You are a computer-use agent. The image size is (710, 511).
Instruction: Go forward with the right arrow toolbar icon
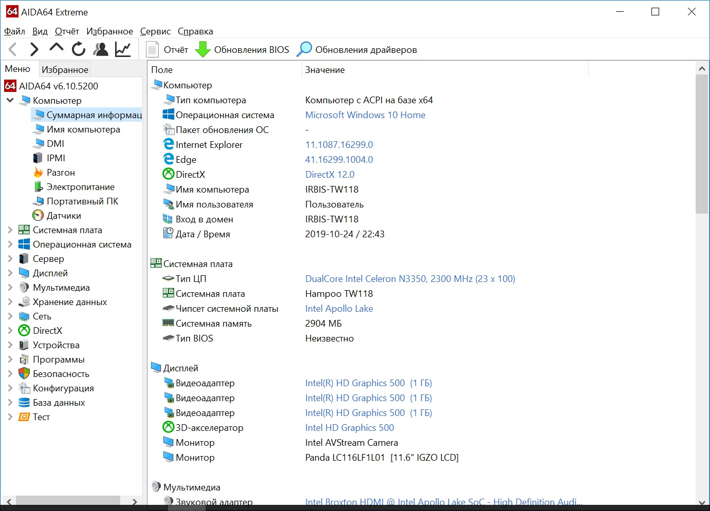34,49
